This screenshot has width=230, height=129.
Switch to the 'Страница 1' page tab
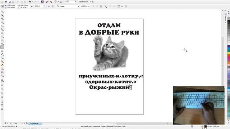pyautogui.click(x=35, y=124)
